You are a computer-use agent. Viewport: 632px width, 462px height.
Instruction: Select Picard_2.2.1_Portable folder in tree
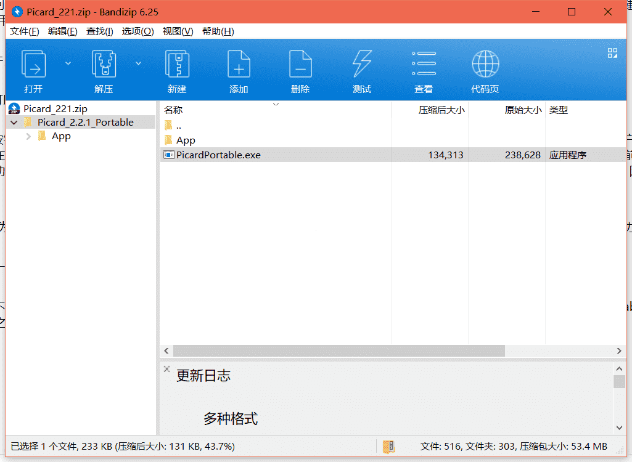86,123
